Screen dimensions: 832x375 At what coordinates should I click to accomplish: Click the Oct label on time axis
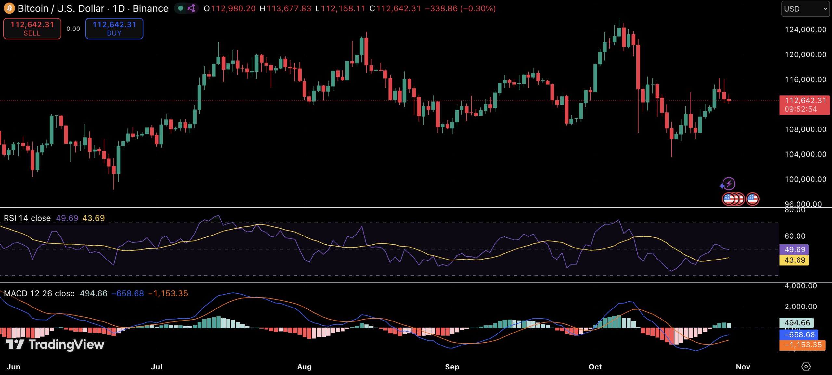click(595, 367)
